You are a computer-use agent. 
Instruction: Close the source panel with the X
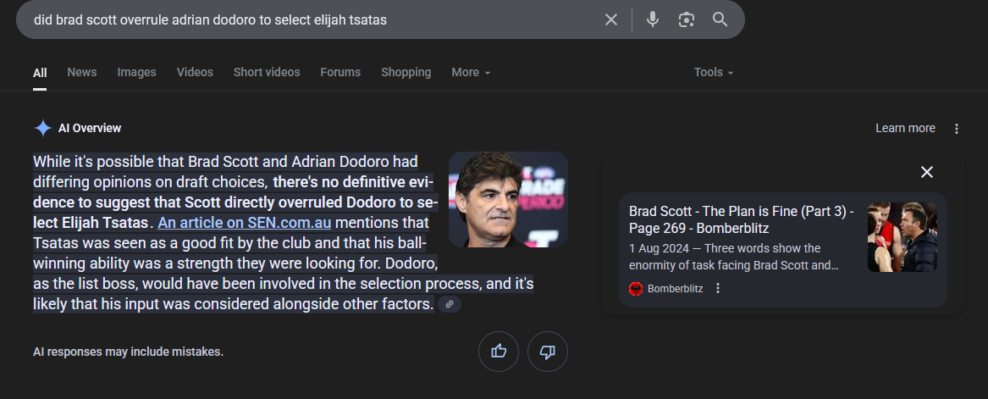[926, 172]
